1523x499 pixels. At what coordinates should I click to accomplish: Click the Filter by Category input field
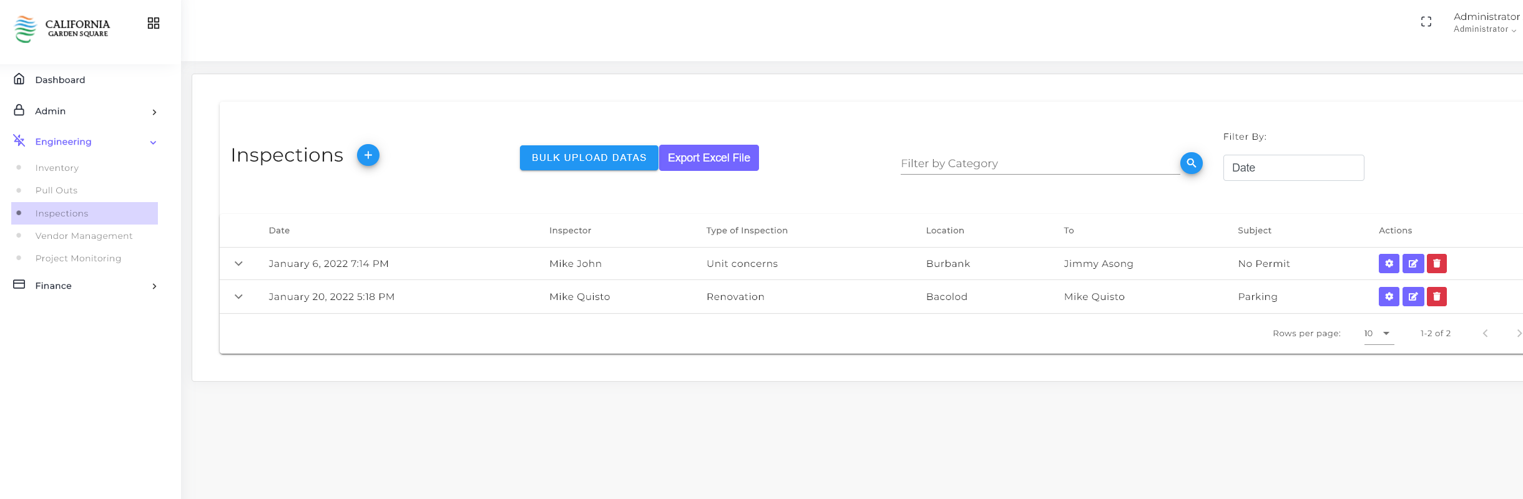(1039, 163)
